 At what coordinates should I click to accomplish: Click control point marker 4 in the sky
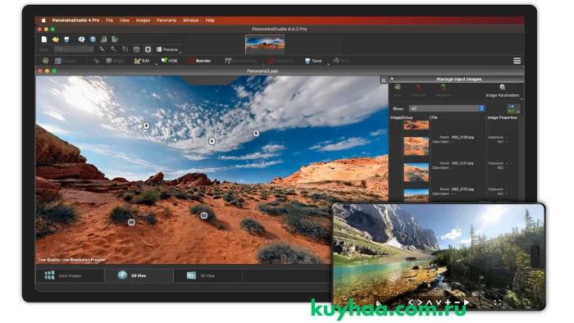(x=212, y=141)
